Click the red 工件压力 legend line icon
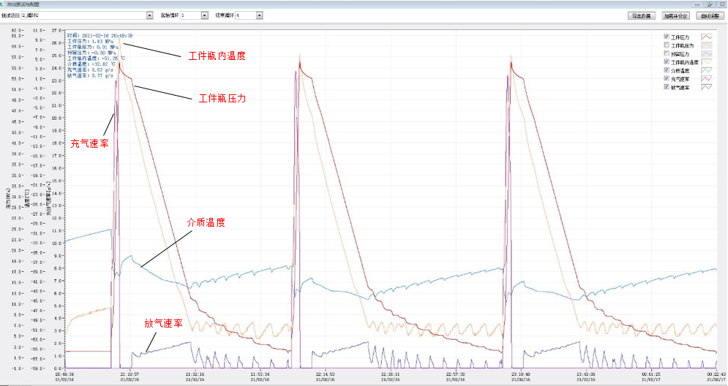728x386 pixels. 707,37
